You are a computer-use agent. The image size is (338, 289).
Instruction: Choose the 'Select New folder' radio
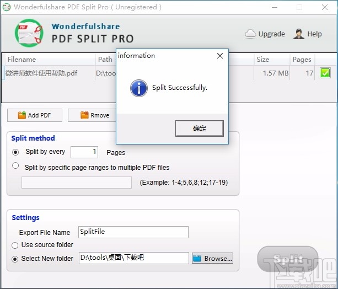pos(15,259)
